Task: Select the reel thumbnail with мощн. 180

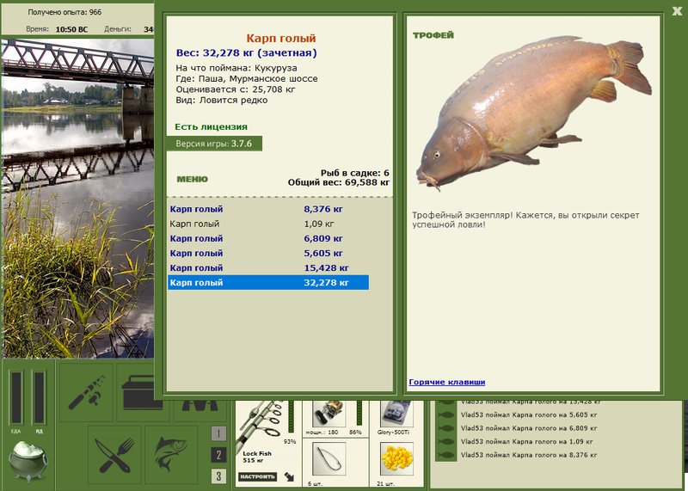Action: tap(329, 413)
